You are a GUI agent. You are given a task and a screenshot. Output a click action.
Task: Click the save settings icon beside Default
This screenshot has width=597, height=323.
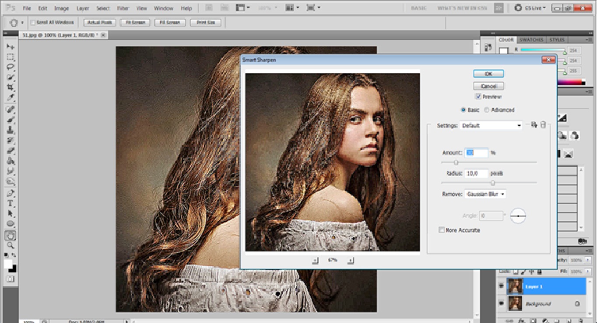534,125
